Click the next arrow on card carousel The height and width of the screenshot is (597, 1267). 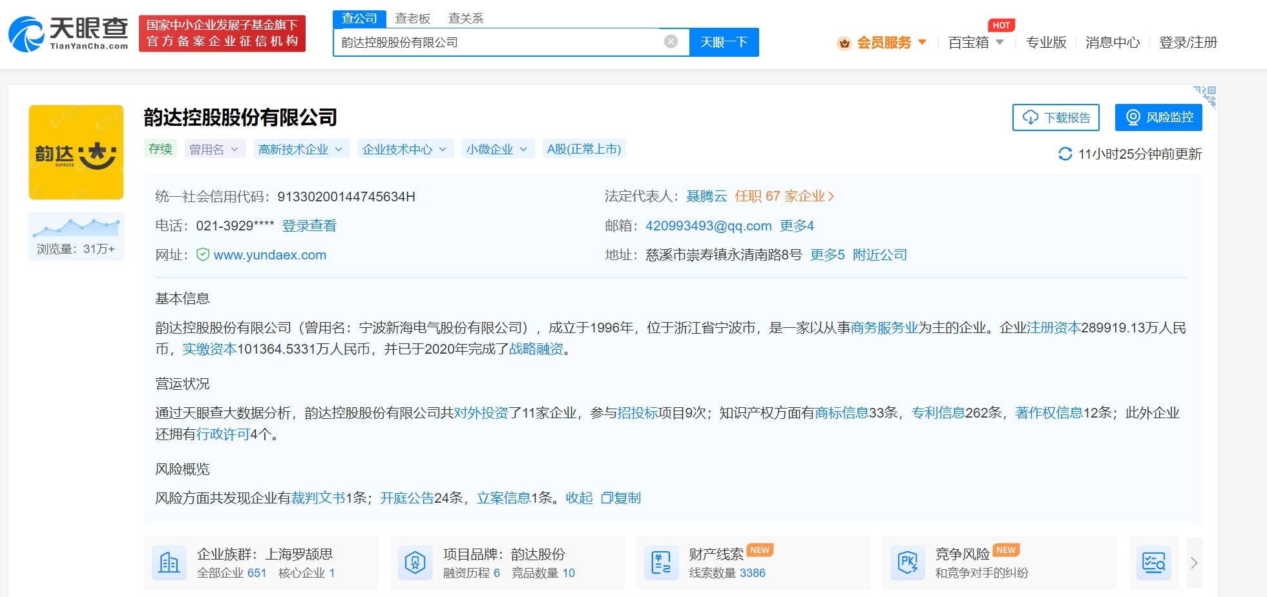(x=1194, y=563)
